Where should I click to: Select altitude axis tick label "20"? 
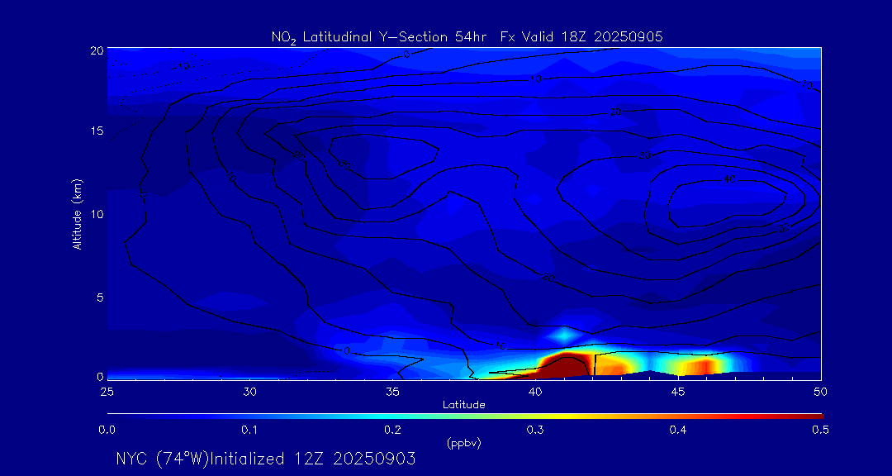(96, 50)
